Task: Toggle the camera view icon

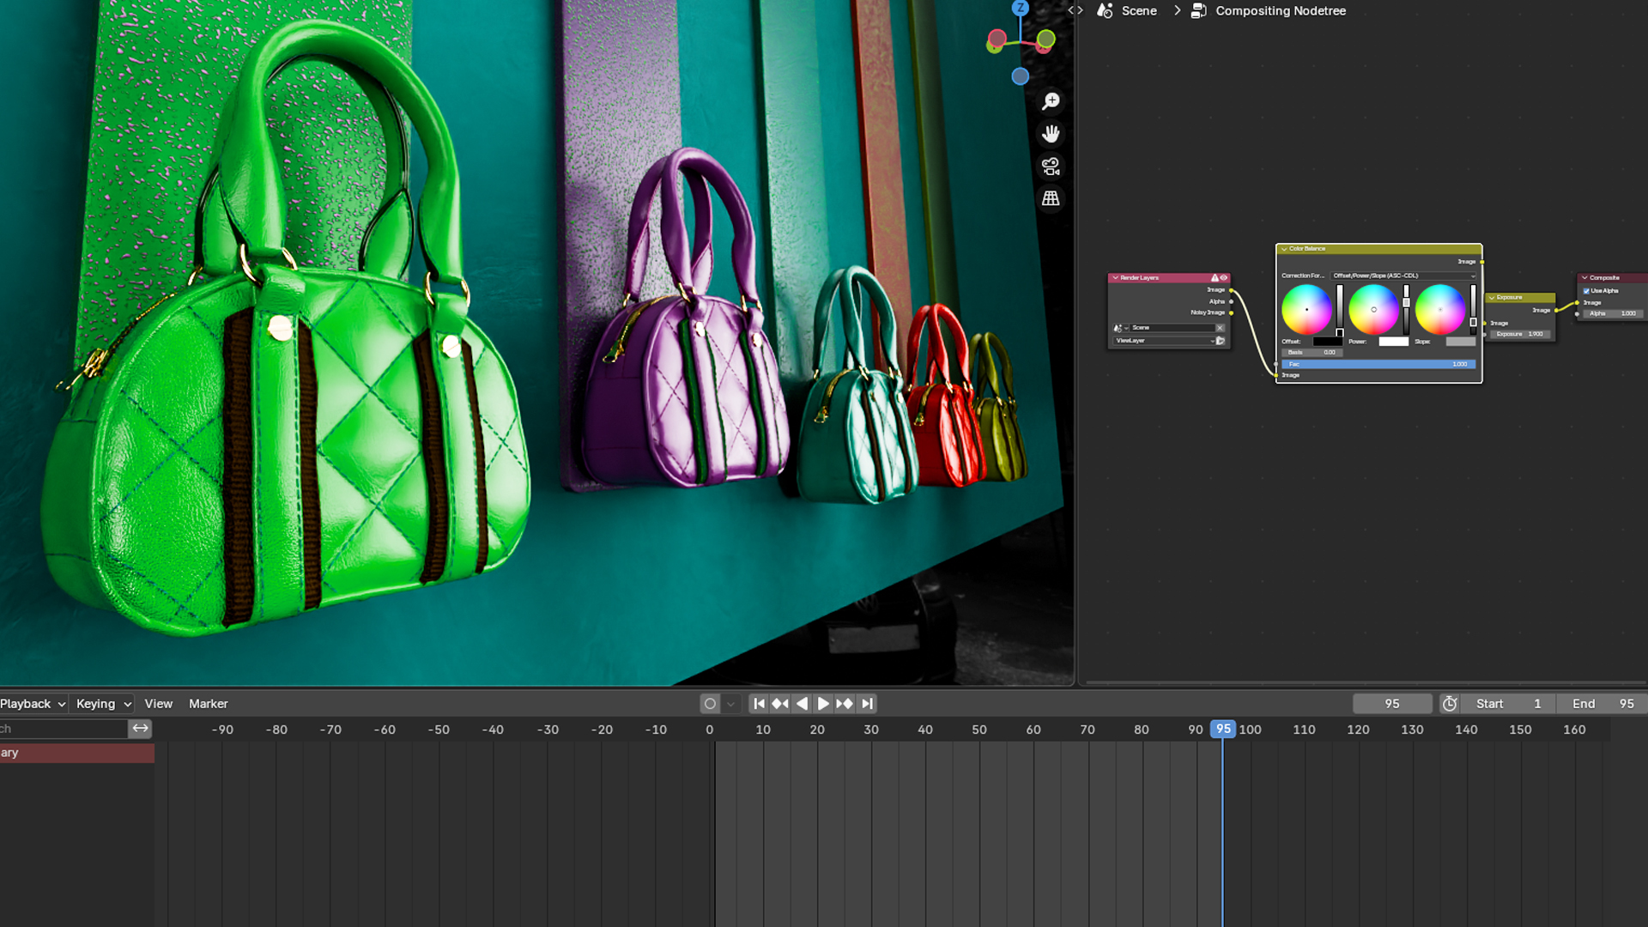Action: tap(1051, 166)
